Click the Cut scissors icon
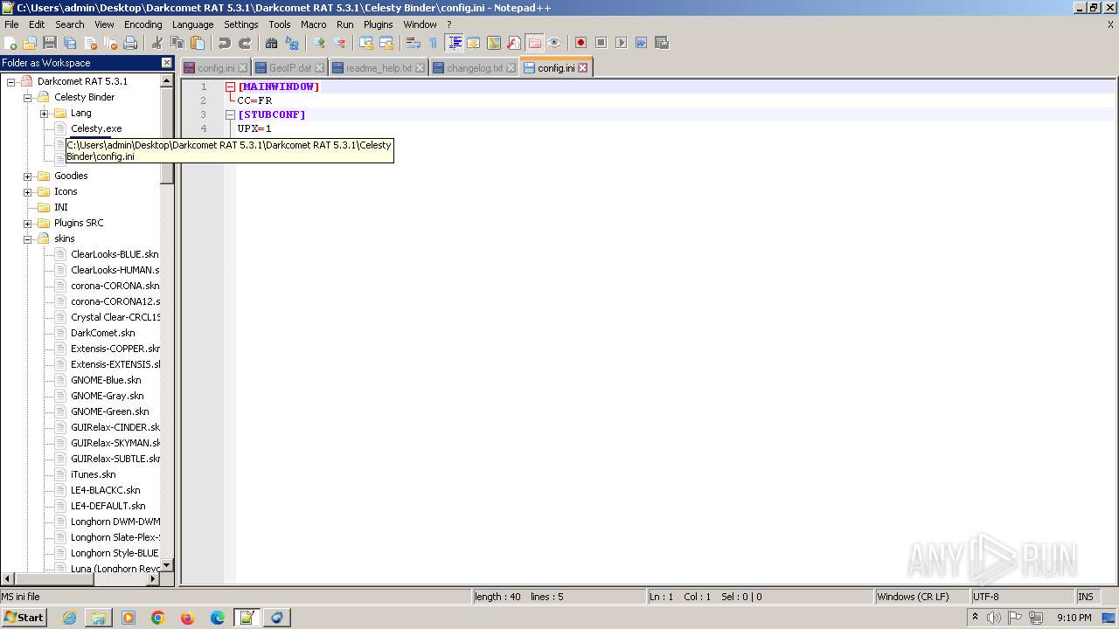Viewport: 1119px width, 629px height. (157, 43)
